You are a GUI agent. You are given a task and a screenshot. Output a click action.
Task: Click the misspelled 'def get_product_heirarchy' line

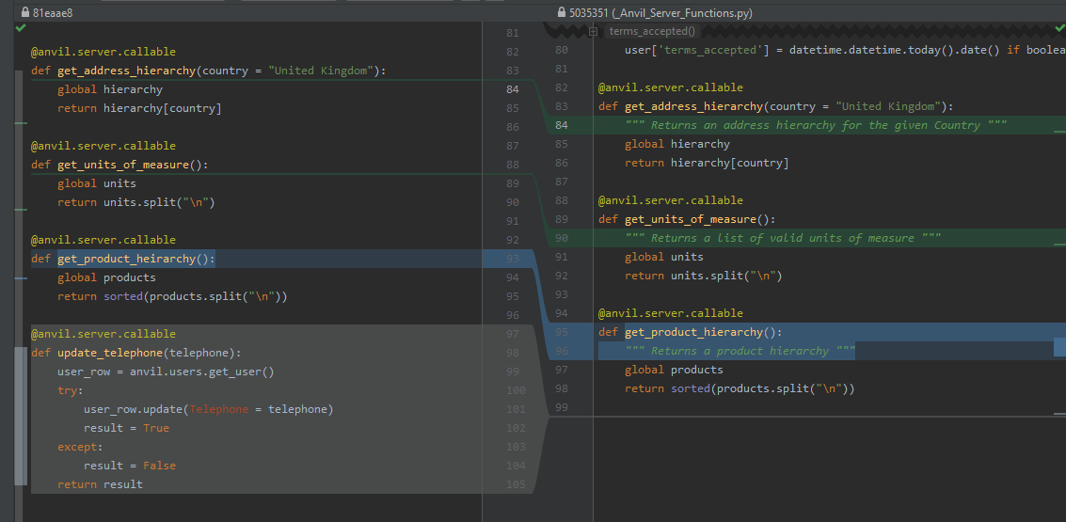coord(123,259)
